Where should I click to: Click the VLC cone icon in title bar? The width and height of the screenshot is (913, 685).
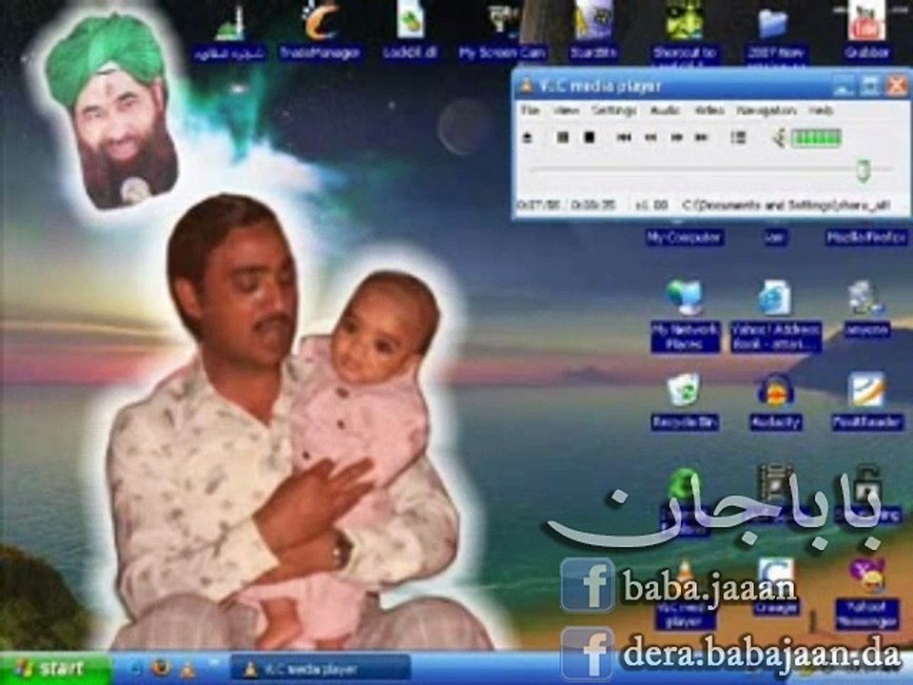pos(526,86)
